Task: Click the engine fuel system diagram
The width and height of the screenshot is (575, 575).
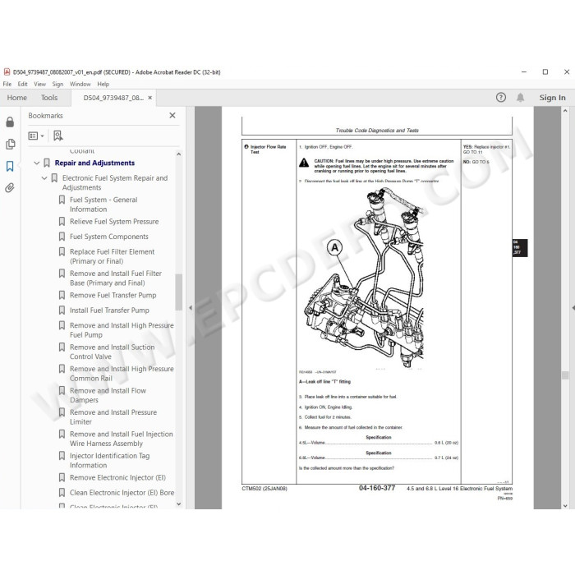Action: click(x=365, y=278)
